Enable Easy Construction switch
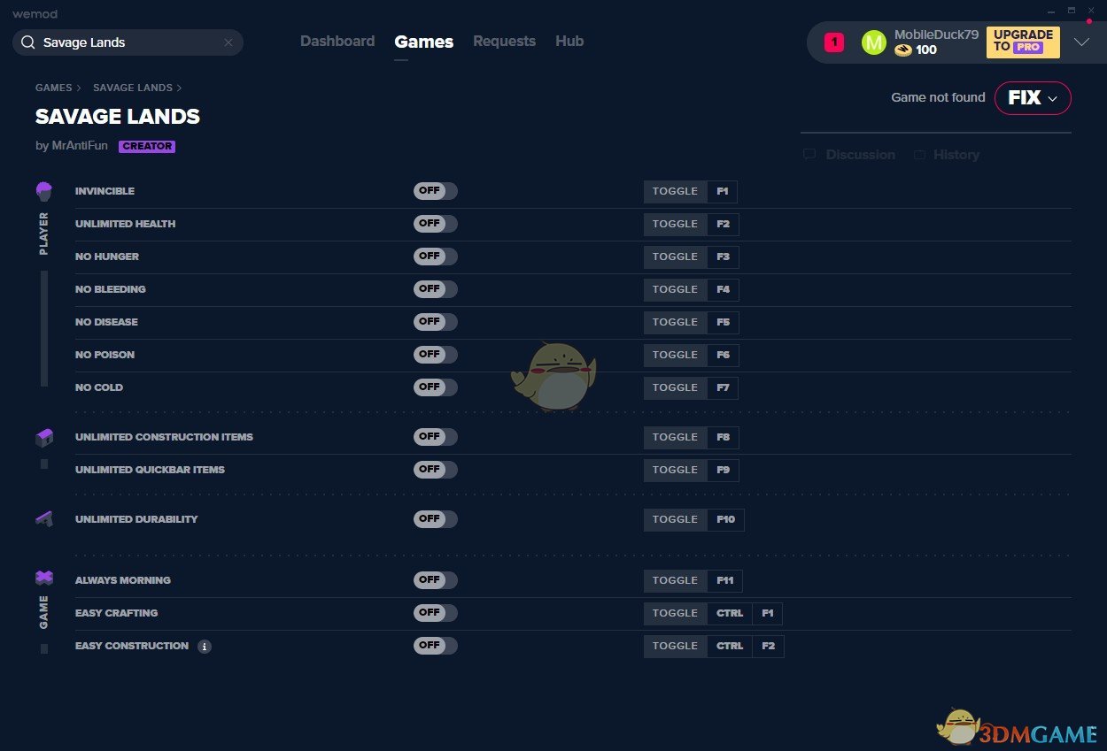The width and height of the screenshot is (1107, 751). click(x=435, y=646)
